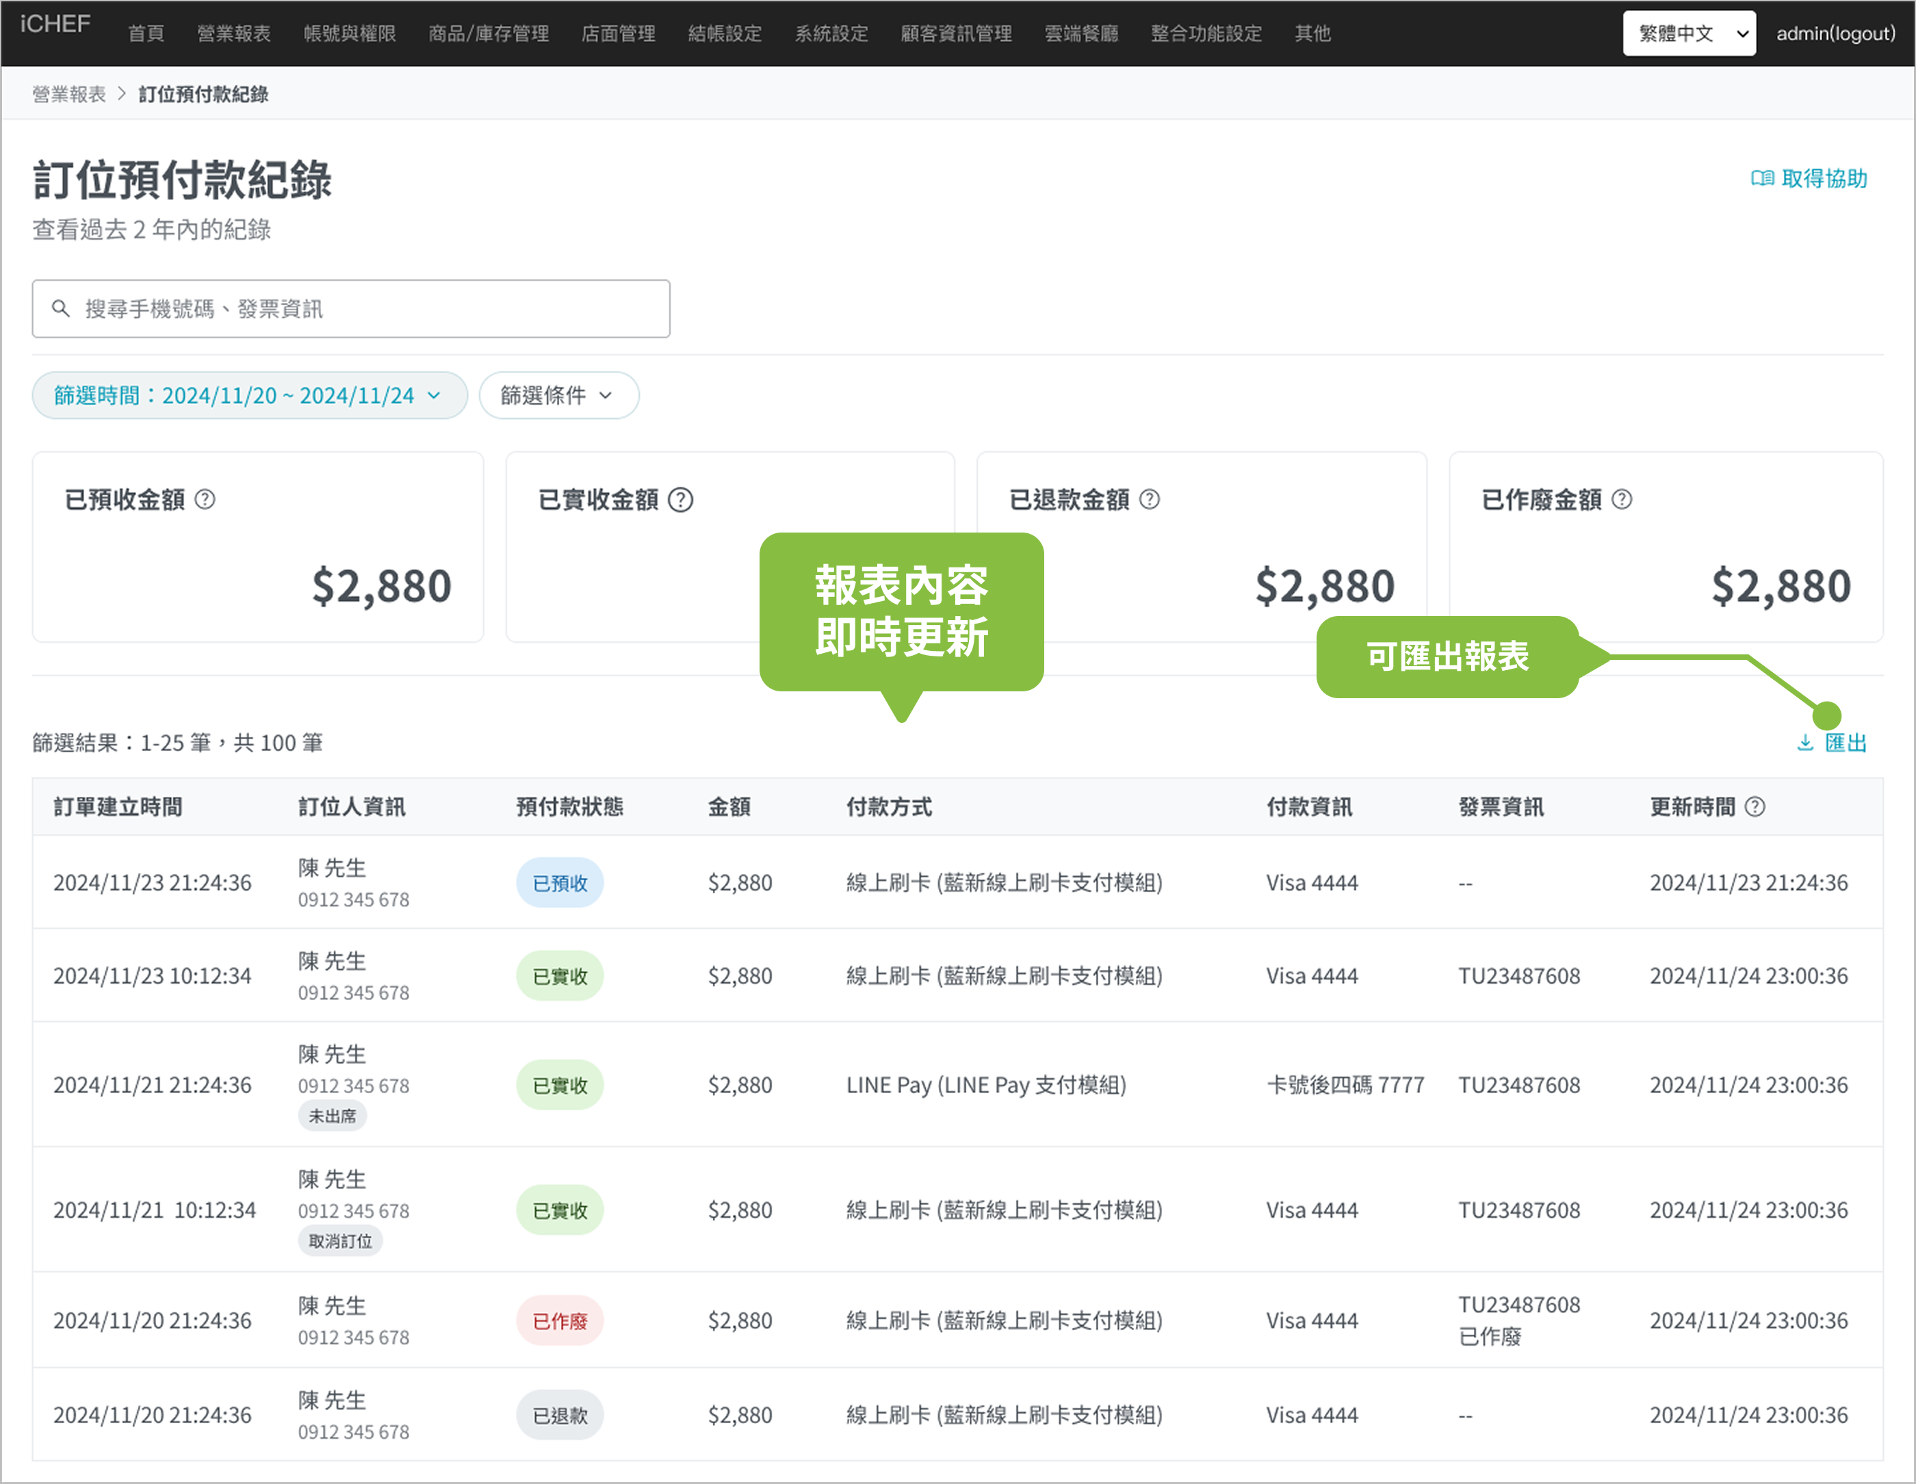Image resolution: width=1916 pixels, height=1484 pixels.
Task: Click the 已作廢 status badge
Action: pos(560,1321)
